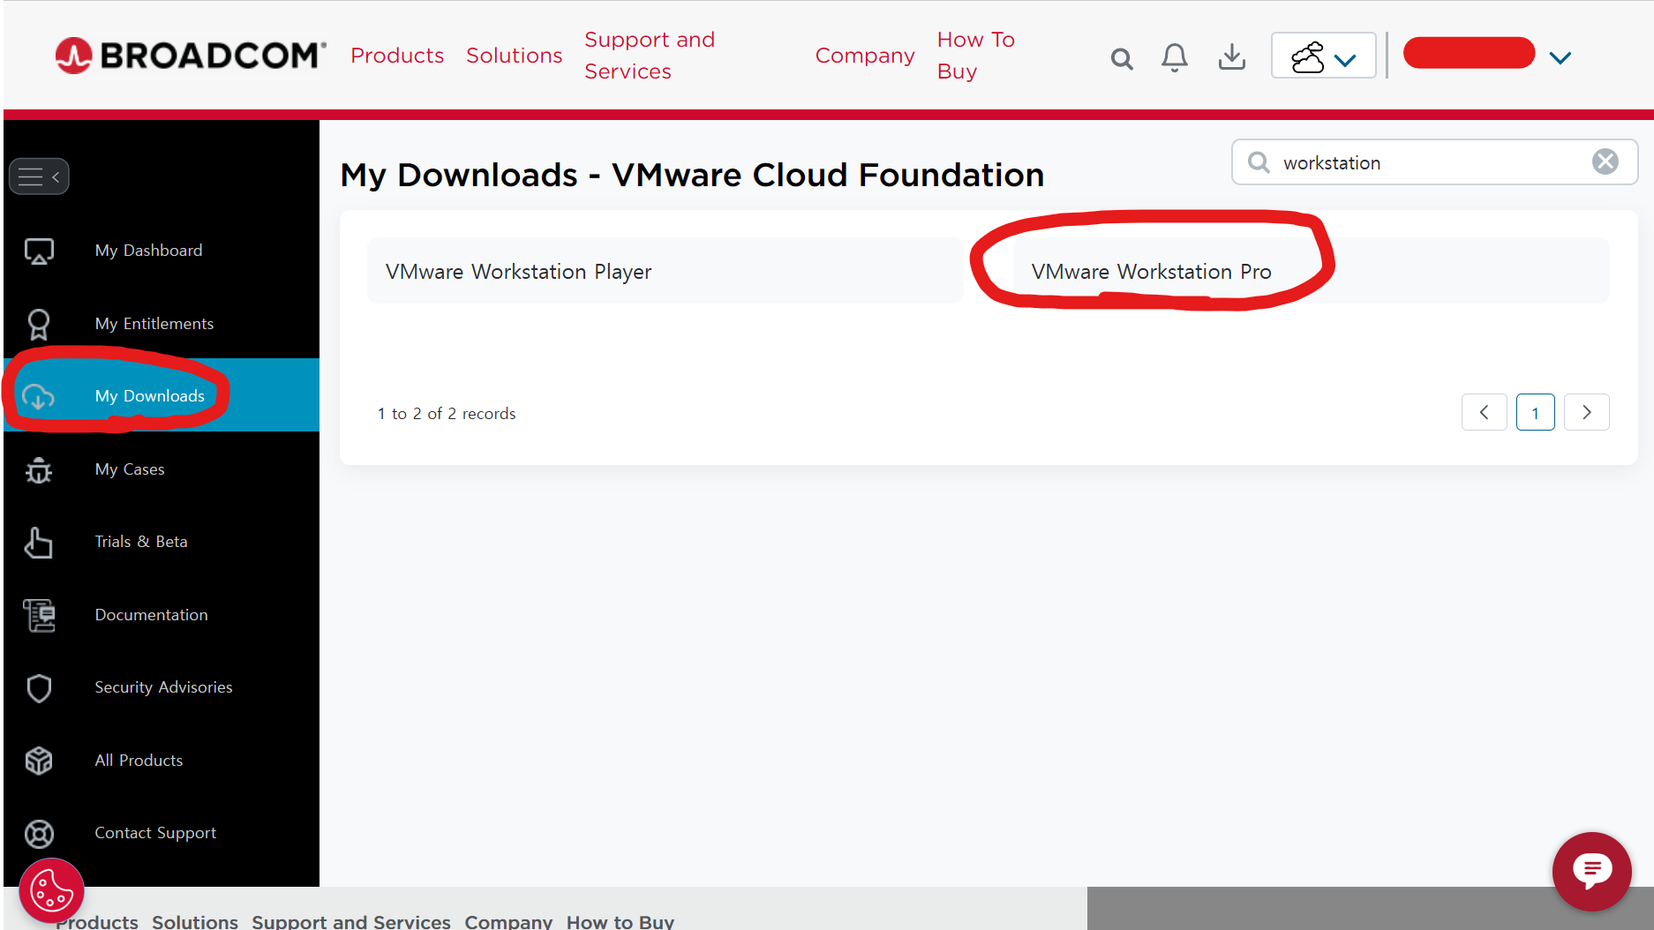The height and width of the screenshot is (930, 1654).
Task: Click the My Entitlements ribbon icon
Action: coord(39,325)
